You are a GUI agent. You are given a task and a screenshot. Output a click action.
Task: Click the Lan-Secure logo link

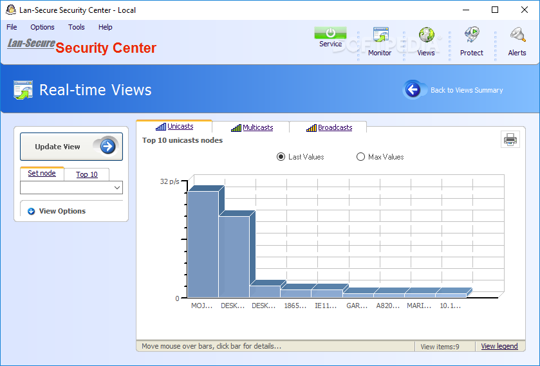(x=32, y=43)
